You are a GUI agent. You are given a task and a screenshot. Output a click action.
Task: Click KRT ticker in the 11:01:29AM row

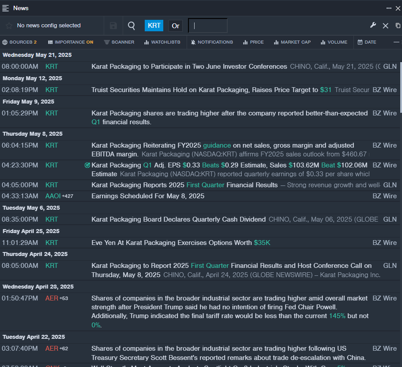(52, 243)
